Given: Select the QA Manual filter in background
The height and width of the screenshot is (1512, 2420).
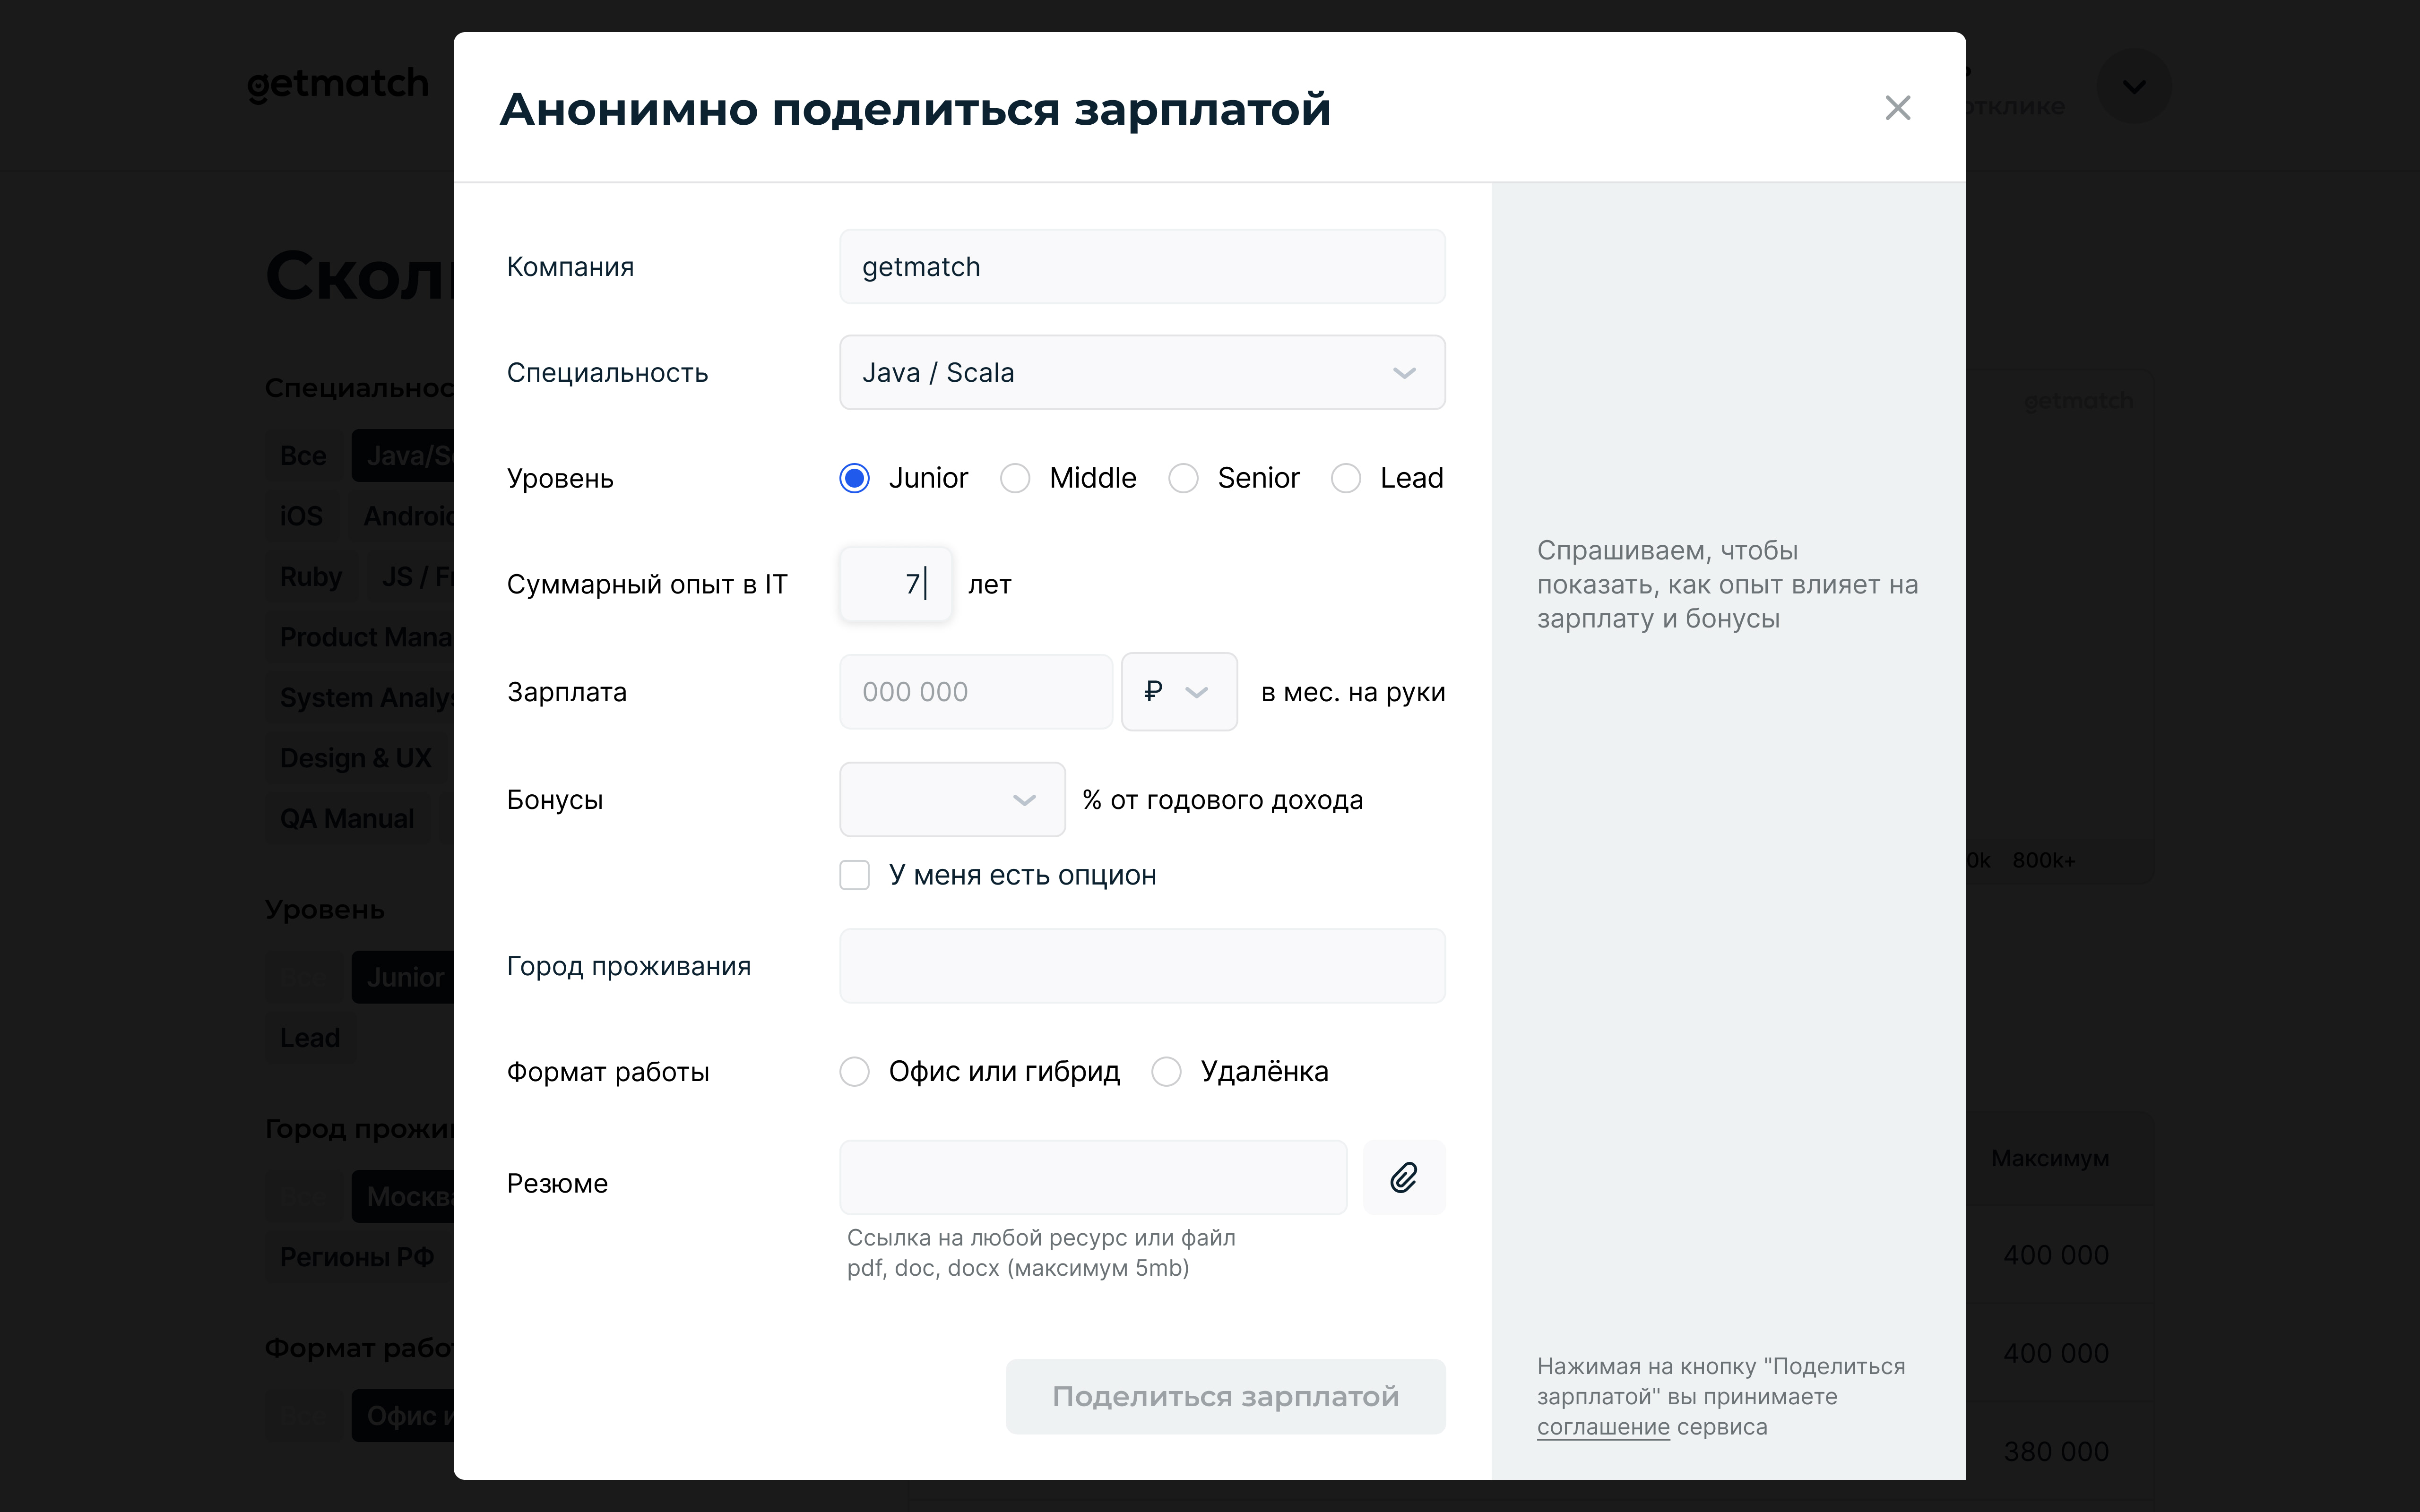Looking at the screenshot, I should coord(347,819).
